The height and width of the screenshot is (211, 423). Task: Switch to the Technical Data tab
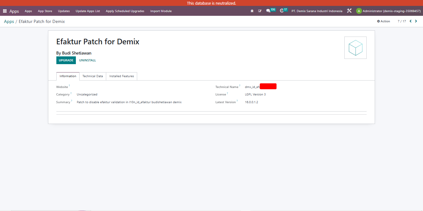(93, 76)
